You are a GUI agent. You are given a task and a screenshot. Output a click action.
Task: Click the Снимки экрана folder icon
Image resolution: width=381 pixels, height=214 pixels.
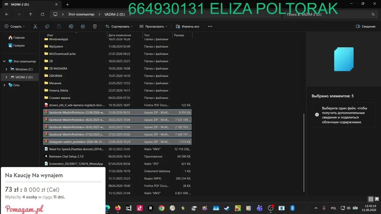click(x=46, y=98)
